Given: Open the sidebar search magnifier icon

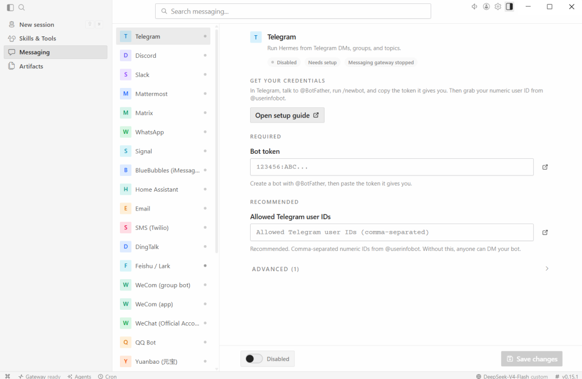Looking at the screenshot, I should click(x=22, y=7).
